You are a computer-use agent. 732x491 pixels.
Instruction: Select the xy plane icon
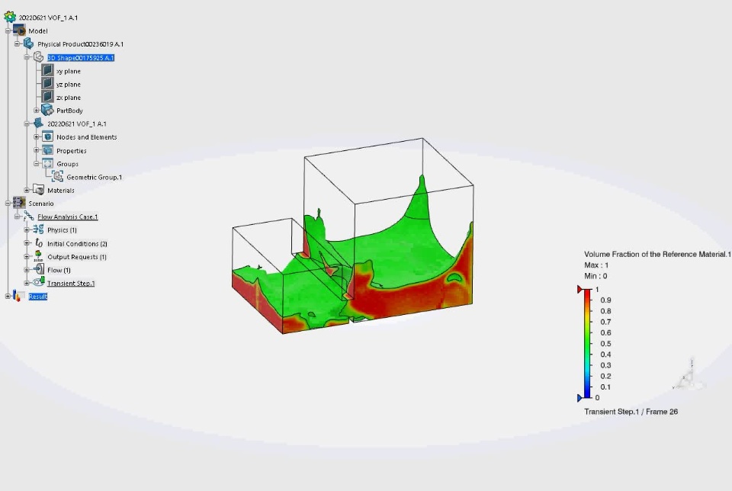click(x=47, y=70)
